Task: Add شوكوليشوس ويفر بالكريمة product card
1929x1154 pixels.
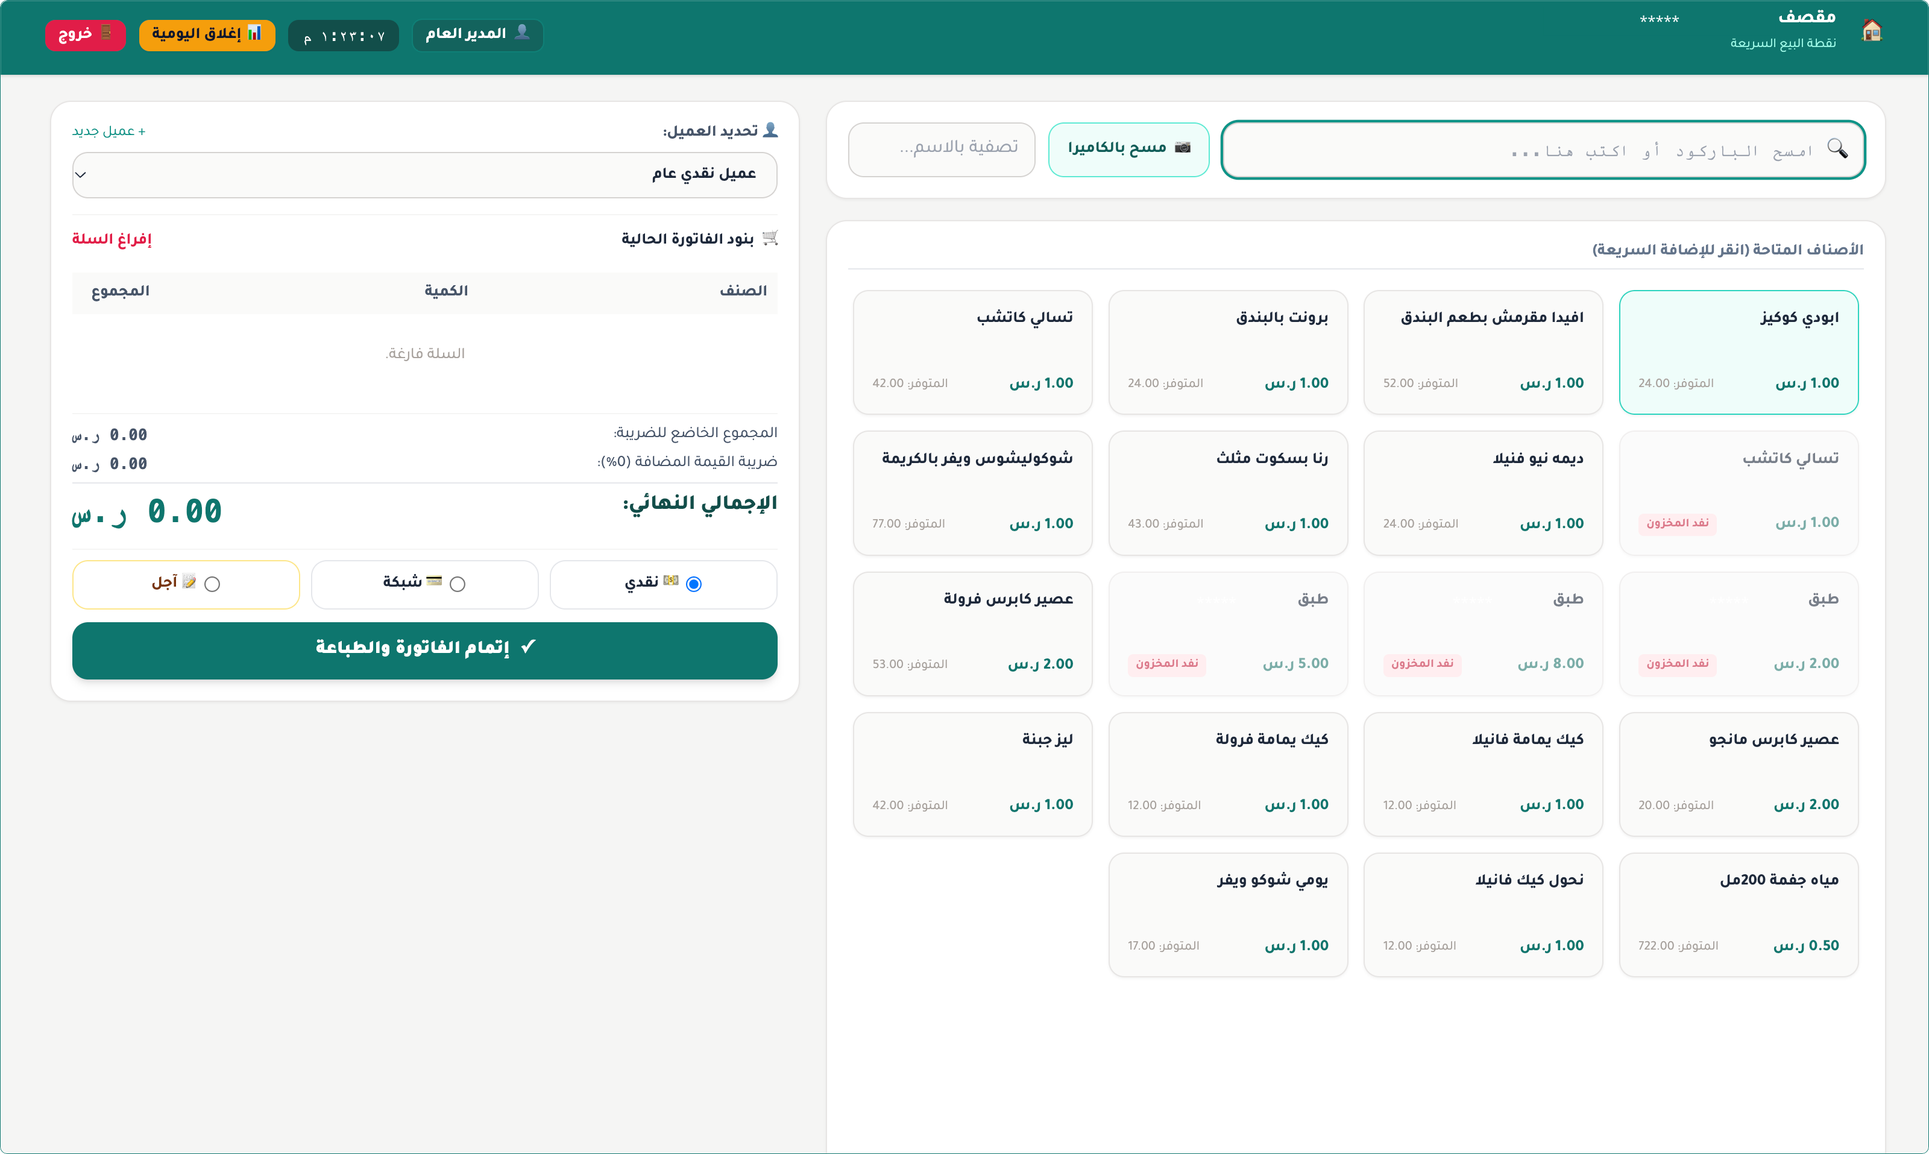Action: (973, 492)
